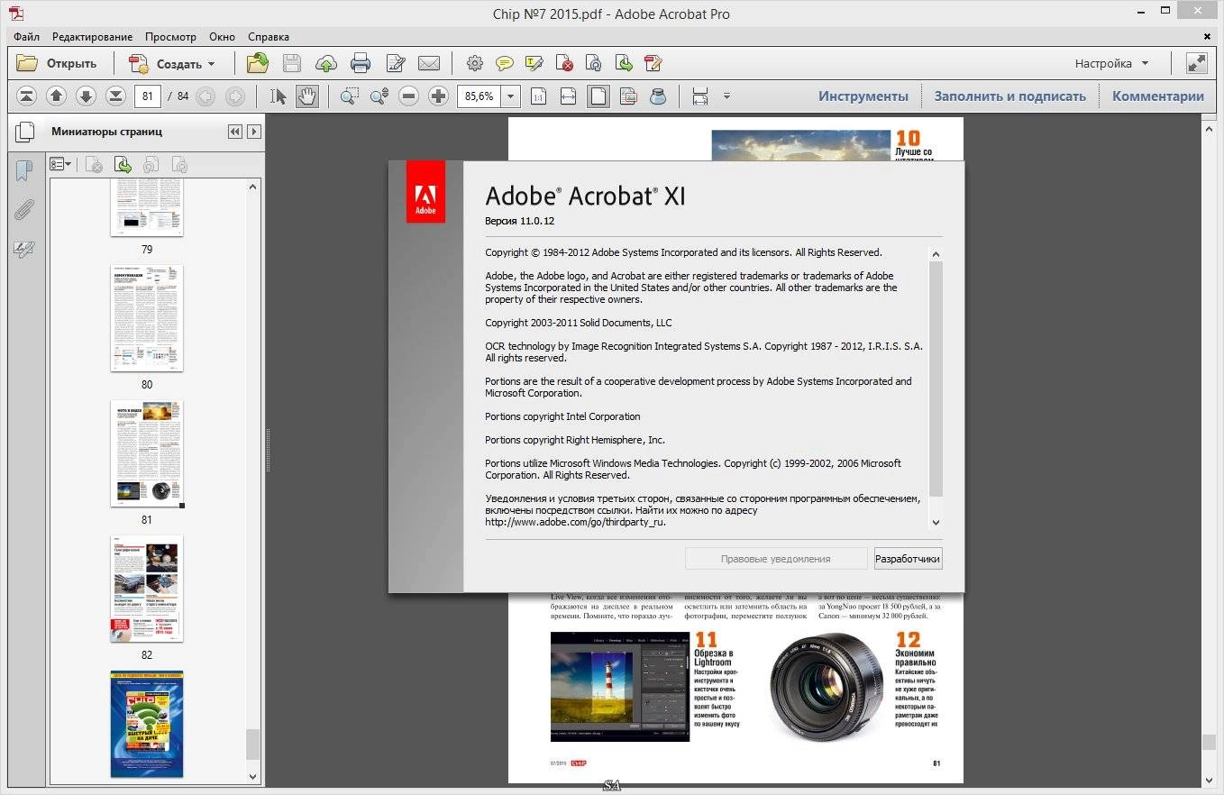The width and height of the screenshot is (1224, 795).
Task: Click the rotate pages icon in main toolbar
Action: [593, 63]
